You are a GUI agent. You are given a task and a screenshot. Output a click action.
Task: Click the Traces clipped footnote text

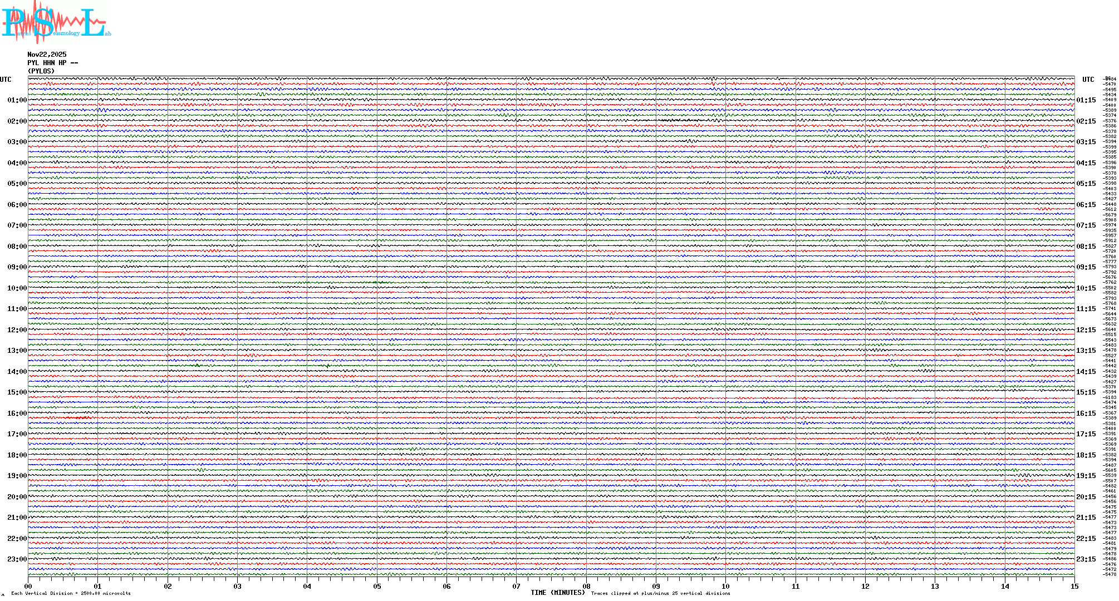click(x=660, y=593)
